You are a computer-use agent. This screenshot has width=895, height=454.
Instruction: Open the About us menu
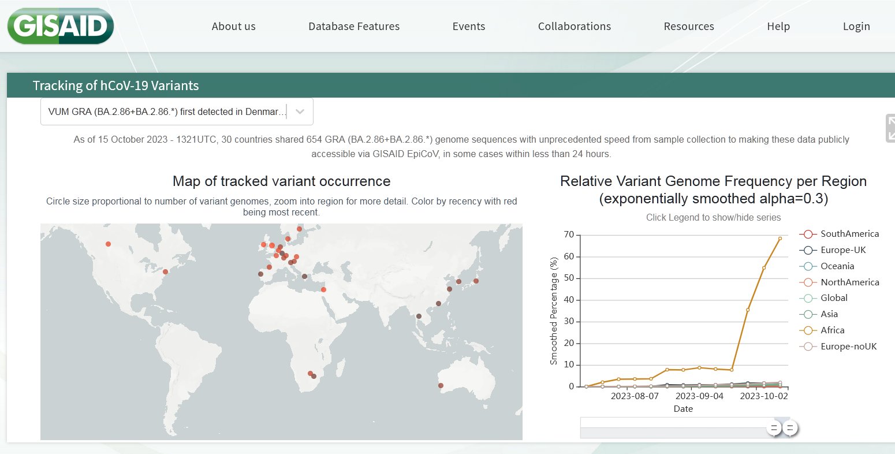(x=233, y=27)
